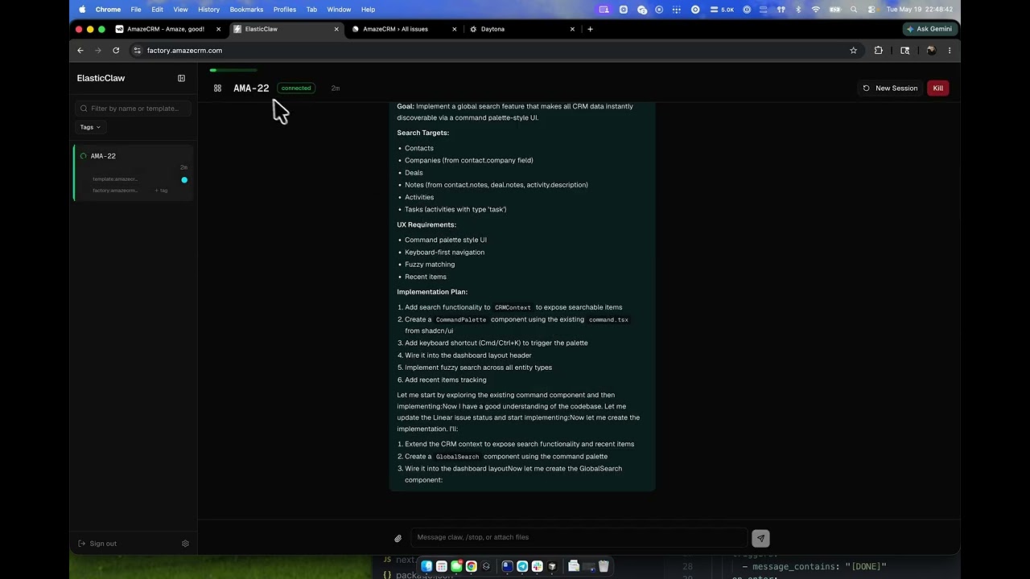View site information icon in address bar
Viewport: 1030px width, 579px height.
[x=138, y=50]
